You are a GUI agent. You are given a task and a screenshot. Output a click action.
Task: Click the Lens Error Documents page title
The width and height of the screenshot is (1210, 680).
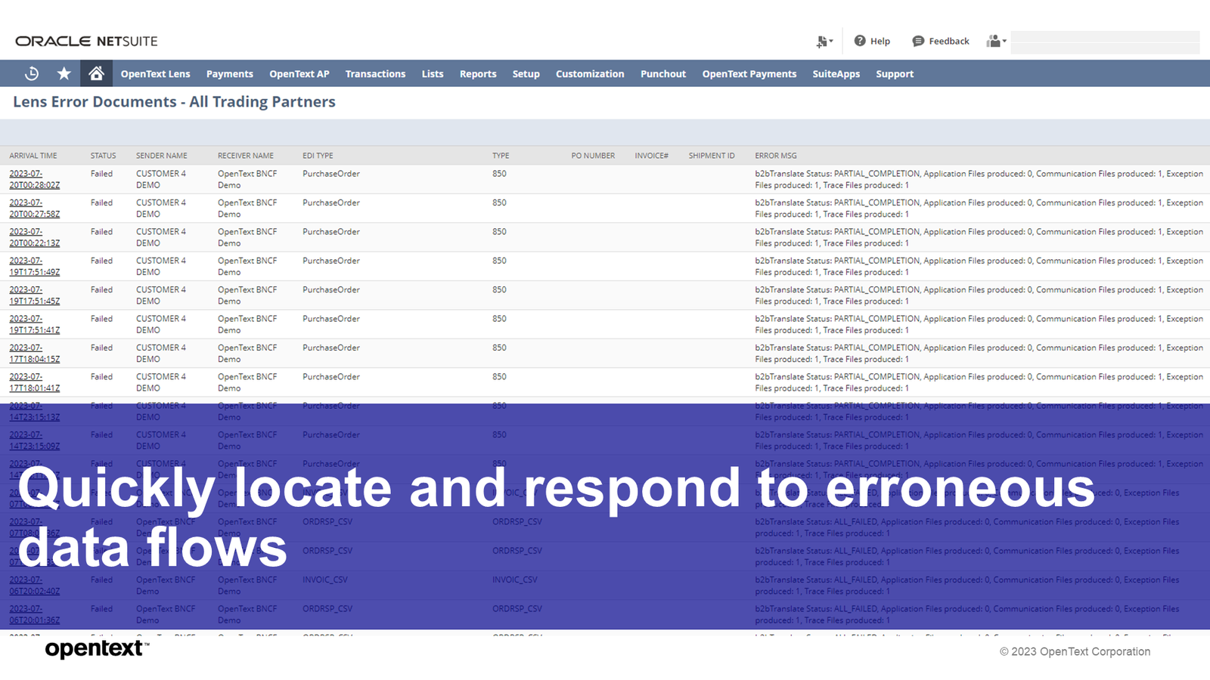174,101
